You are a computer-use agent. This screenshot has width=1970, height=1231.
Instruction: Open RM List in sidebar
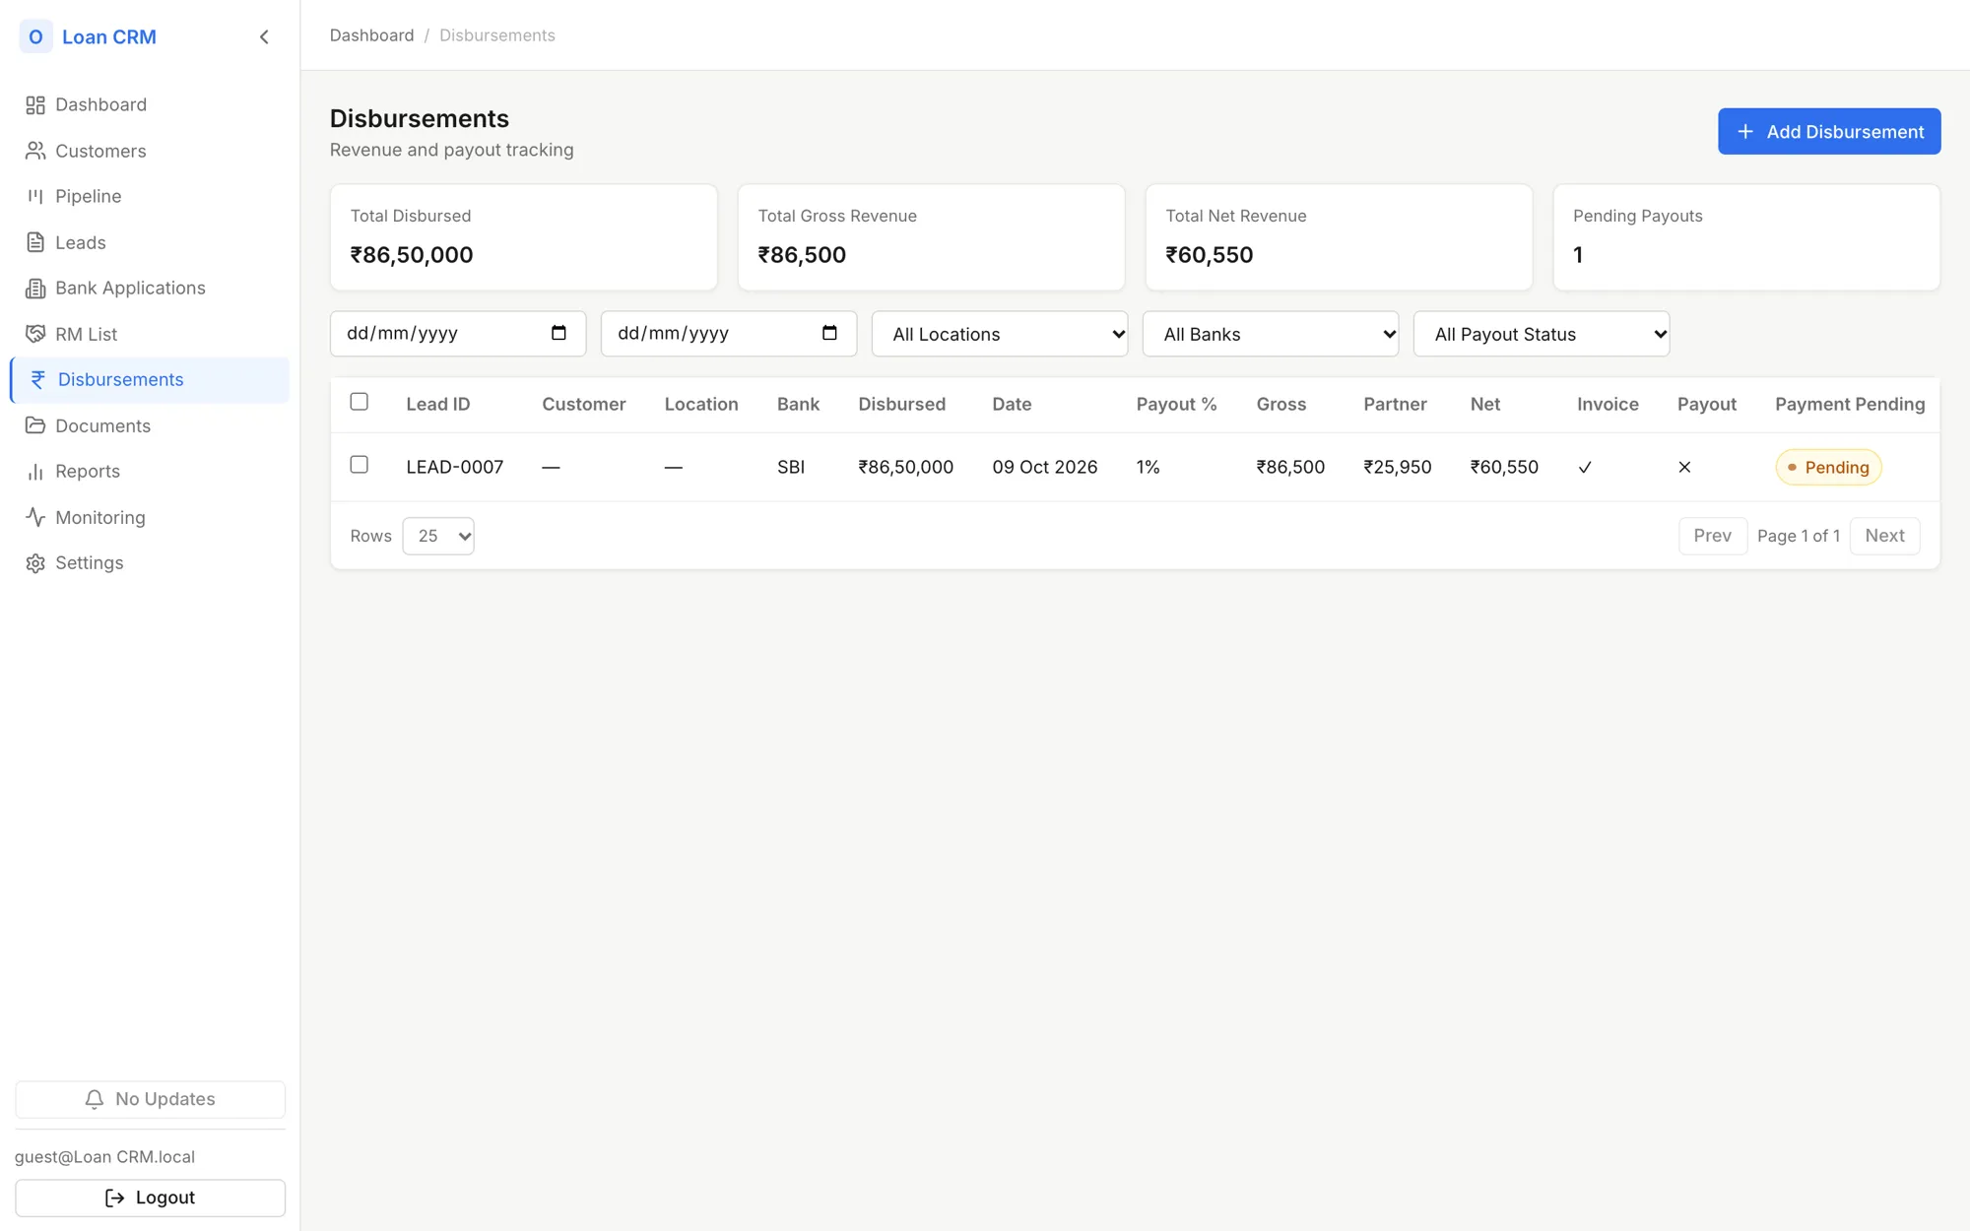tap(150, 334)
